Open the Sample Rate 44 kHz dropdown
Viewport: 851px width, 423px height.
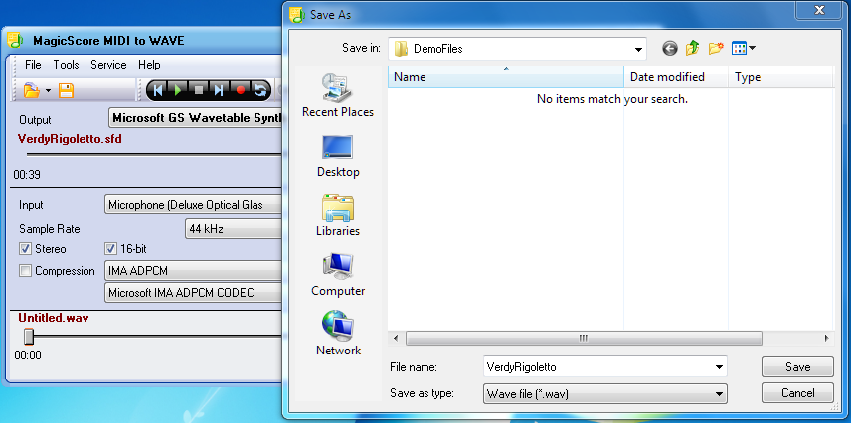click(234, 229)
